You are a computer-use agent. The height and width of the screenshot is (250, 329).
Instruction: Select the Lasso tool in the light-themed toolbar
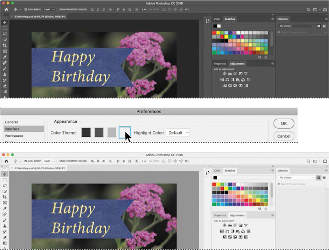(5, 185)
